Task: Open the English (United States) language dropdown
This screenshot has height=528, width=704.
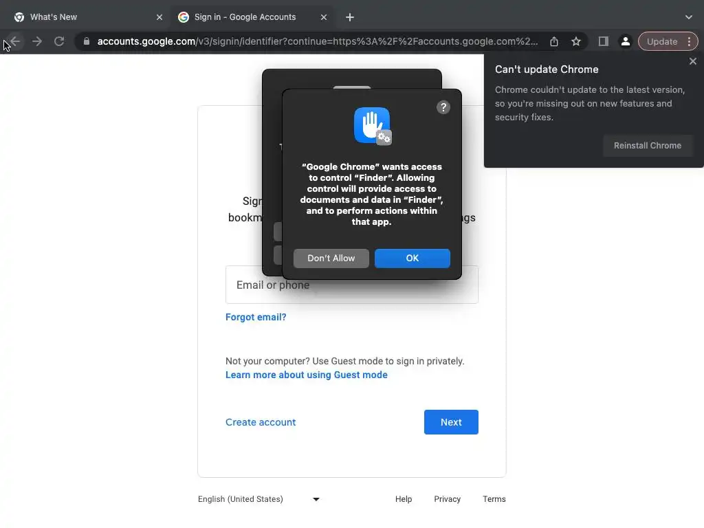Action: point(258,499)
